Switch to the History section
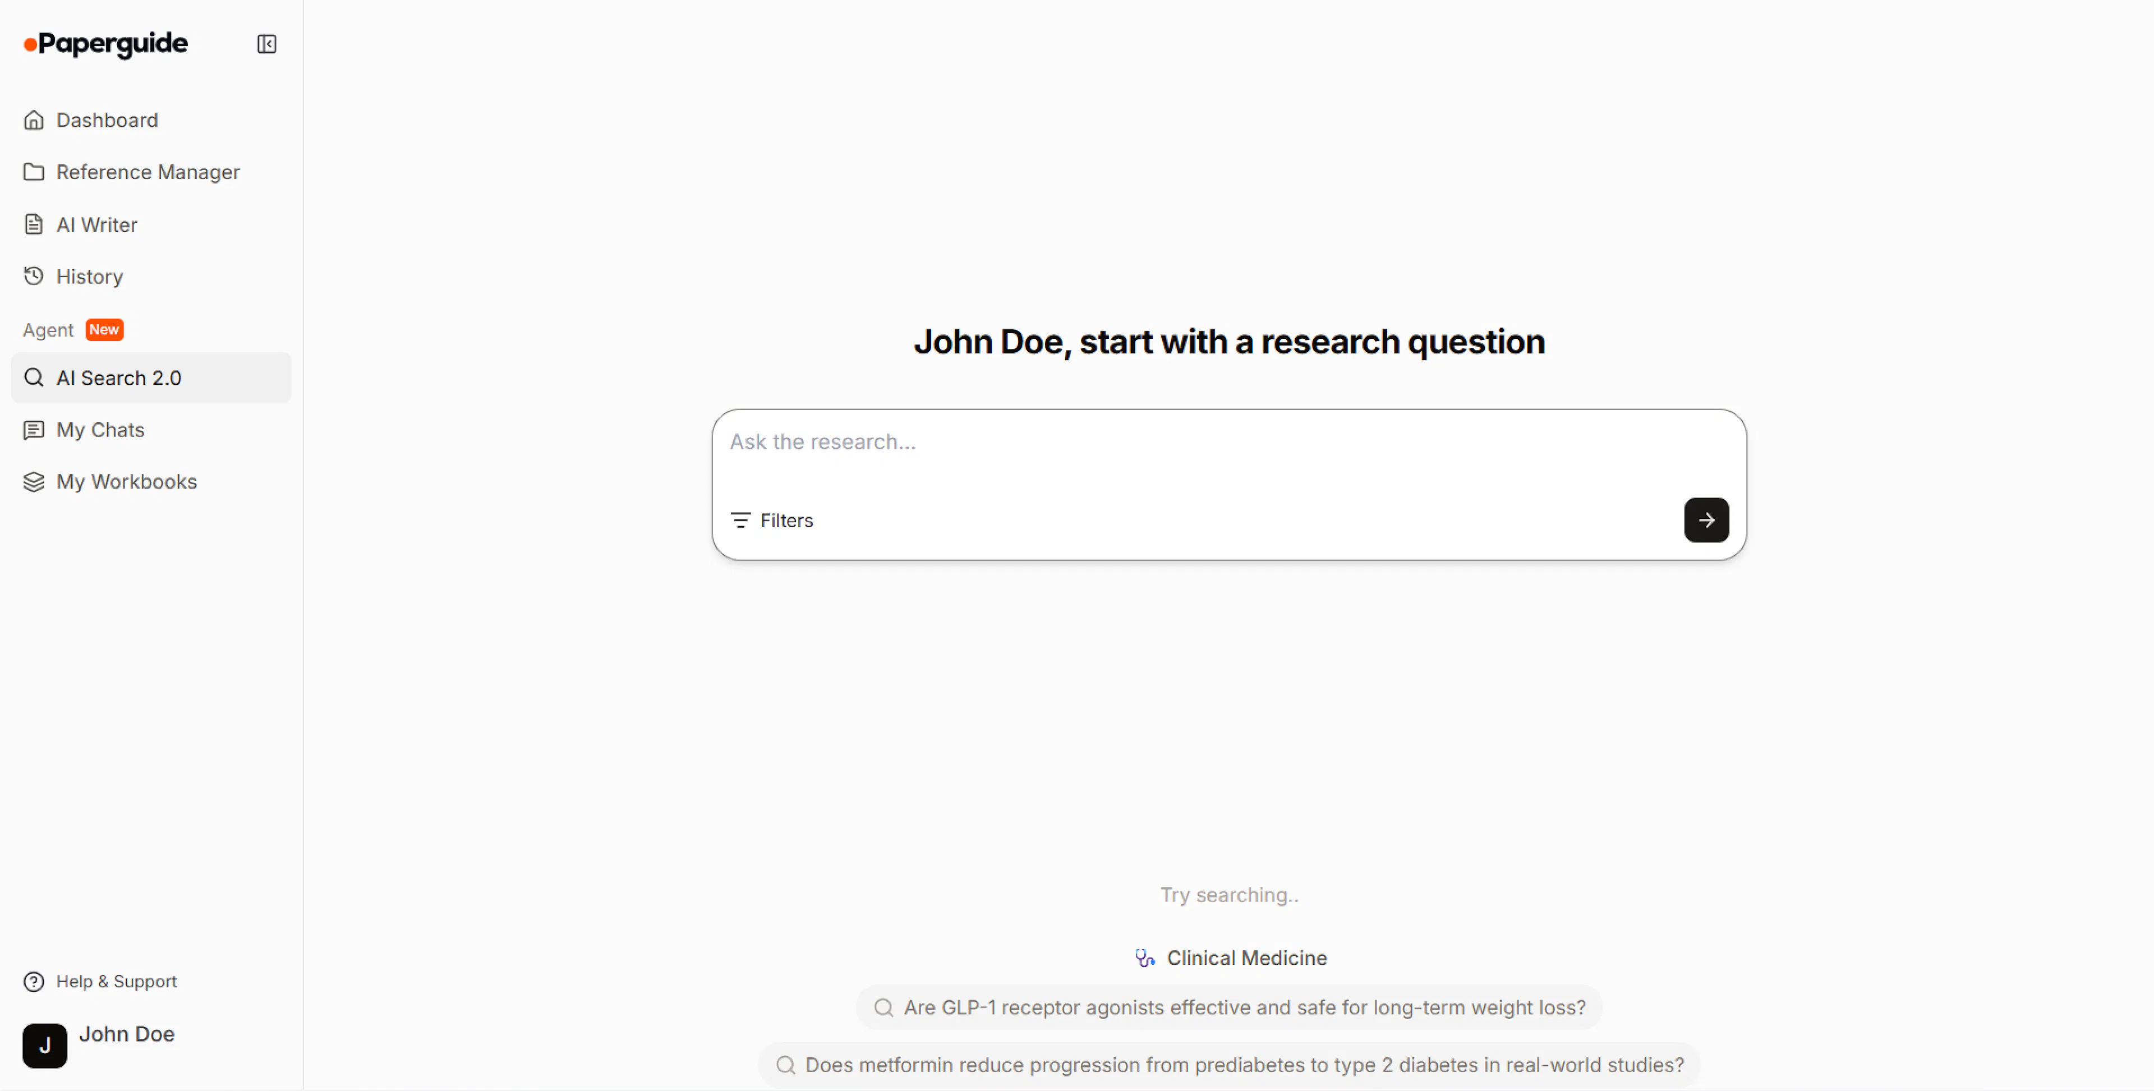2154x1091 pixels. coord(89,276)
